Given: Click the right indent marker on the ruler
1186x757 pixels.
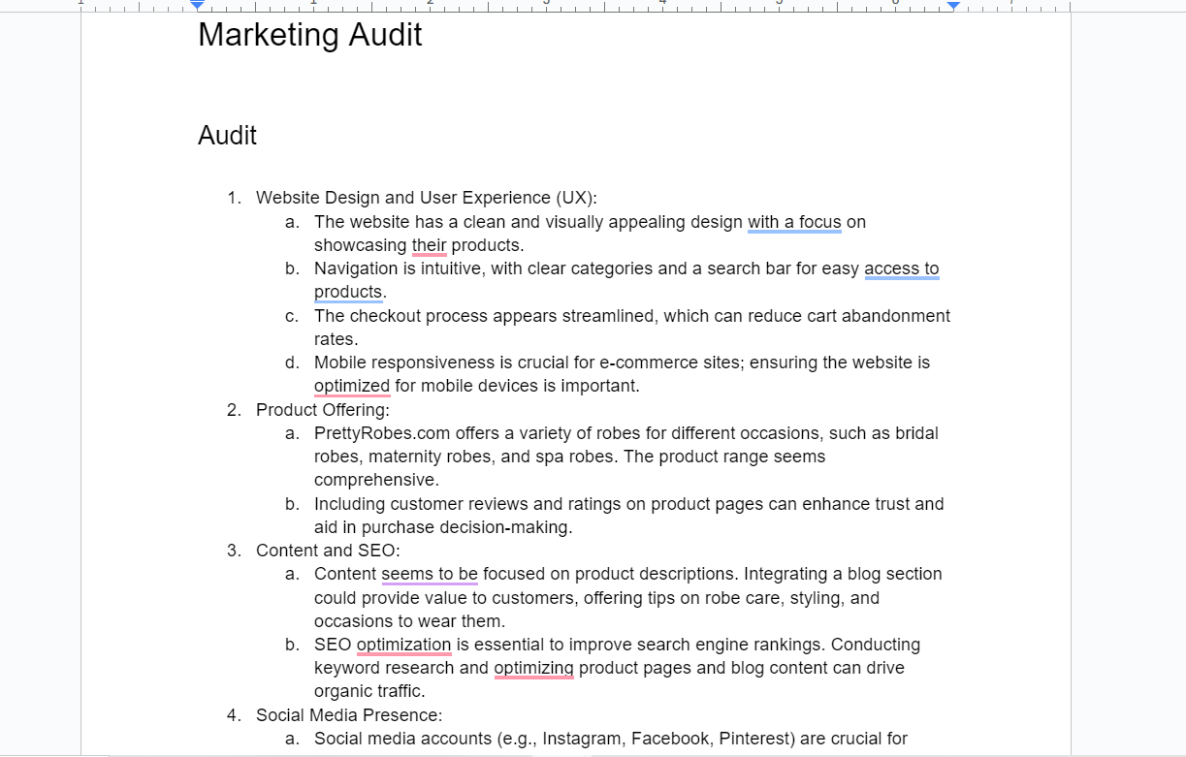Looking at the screenshot, I should (953, 5).
